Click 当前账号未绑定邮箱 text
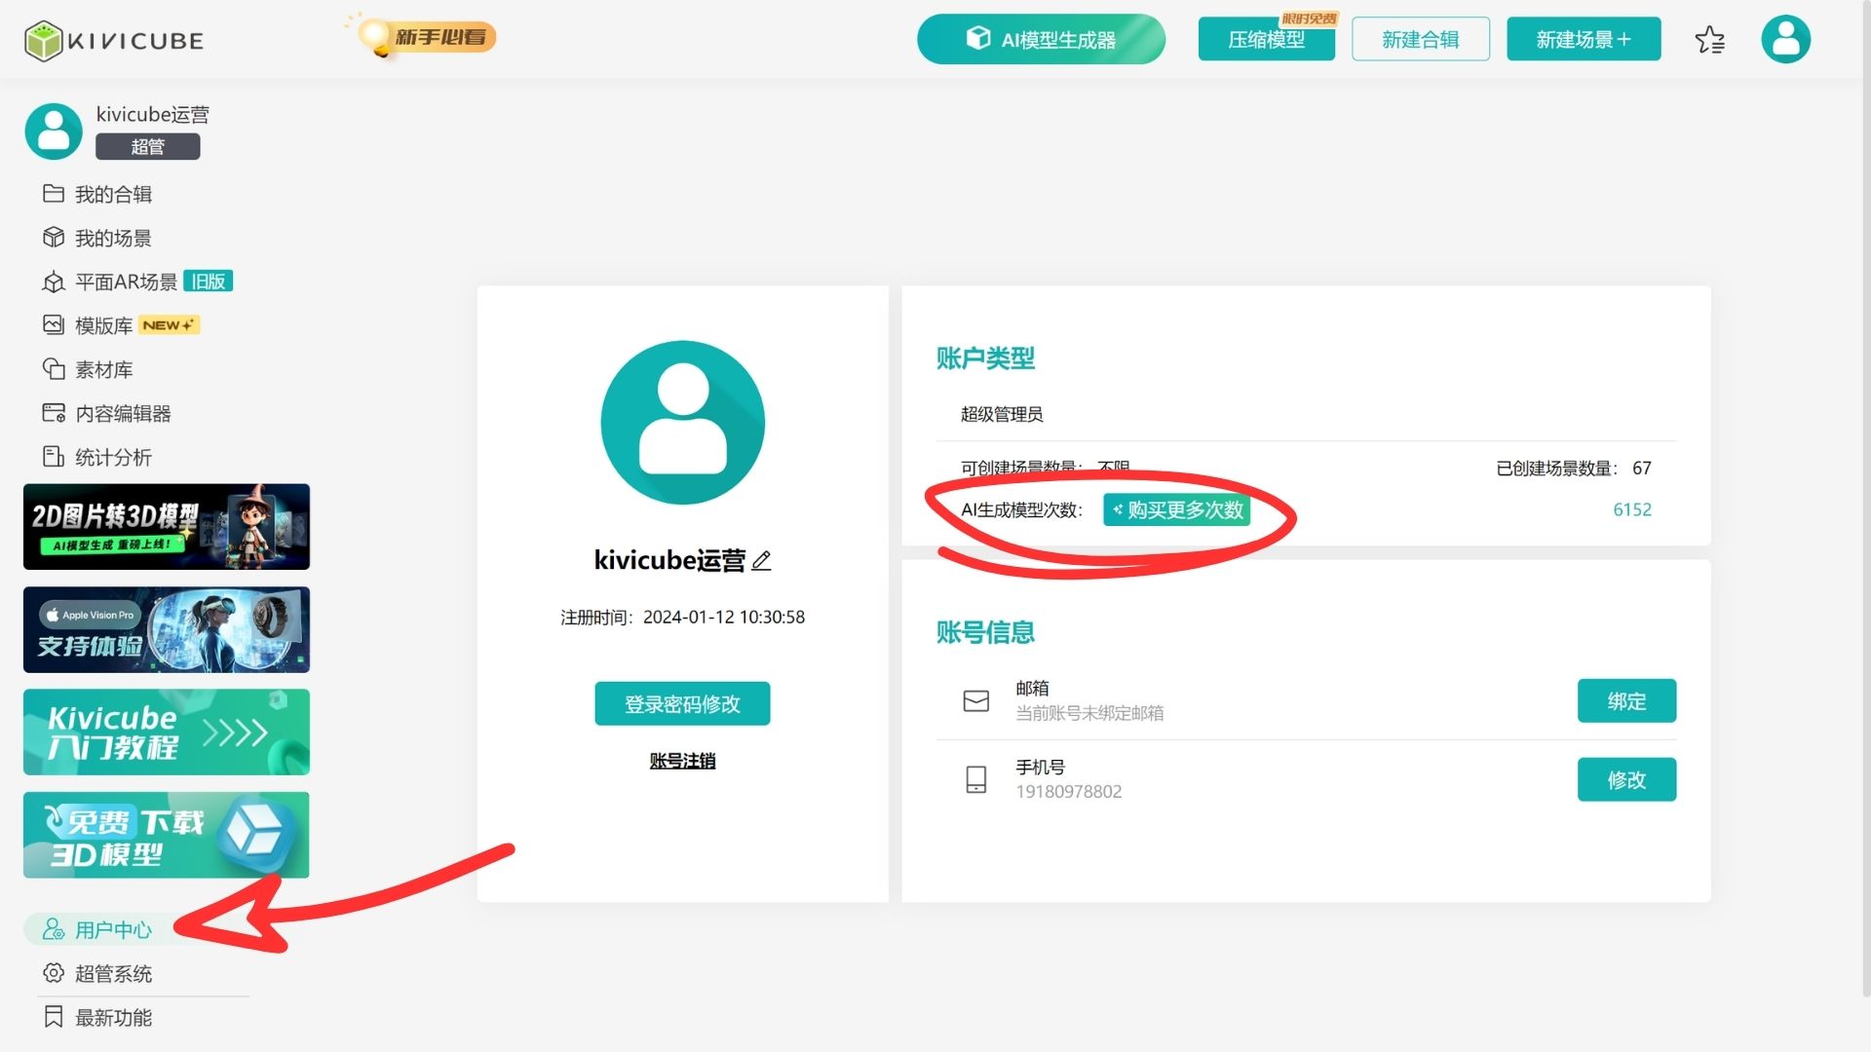This screenshot has height=1052, width=1871. click(1089, 713)
